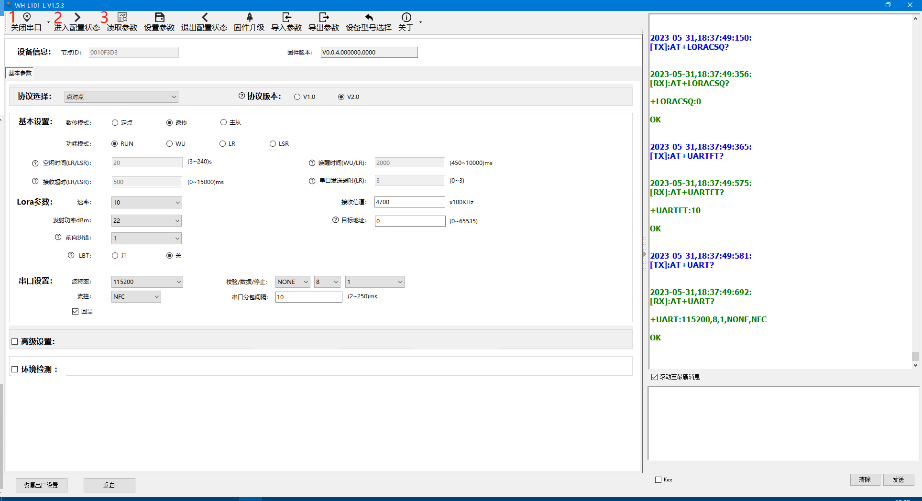Click the 导入参数 import icon

click(286, 18)
